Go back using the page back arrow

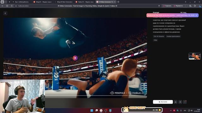click(5, 13)
